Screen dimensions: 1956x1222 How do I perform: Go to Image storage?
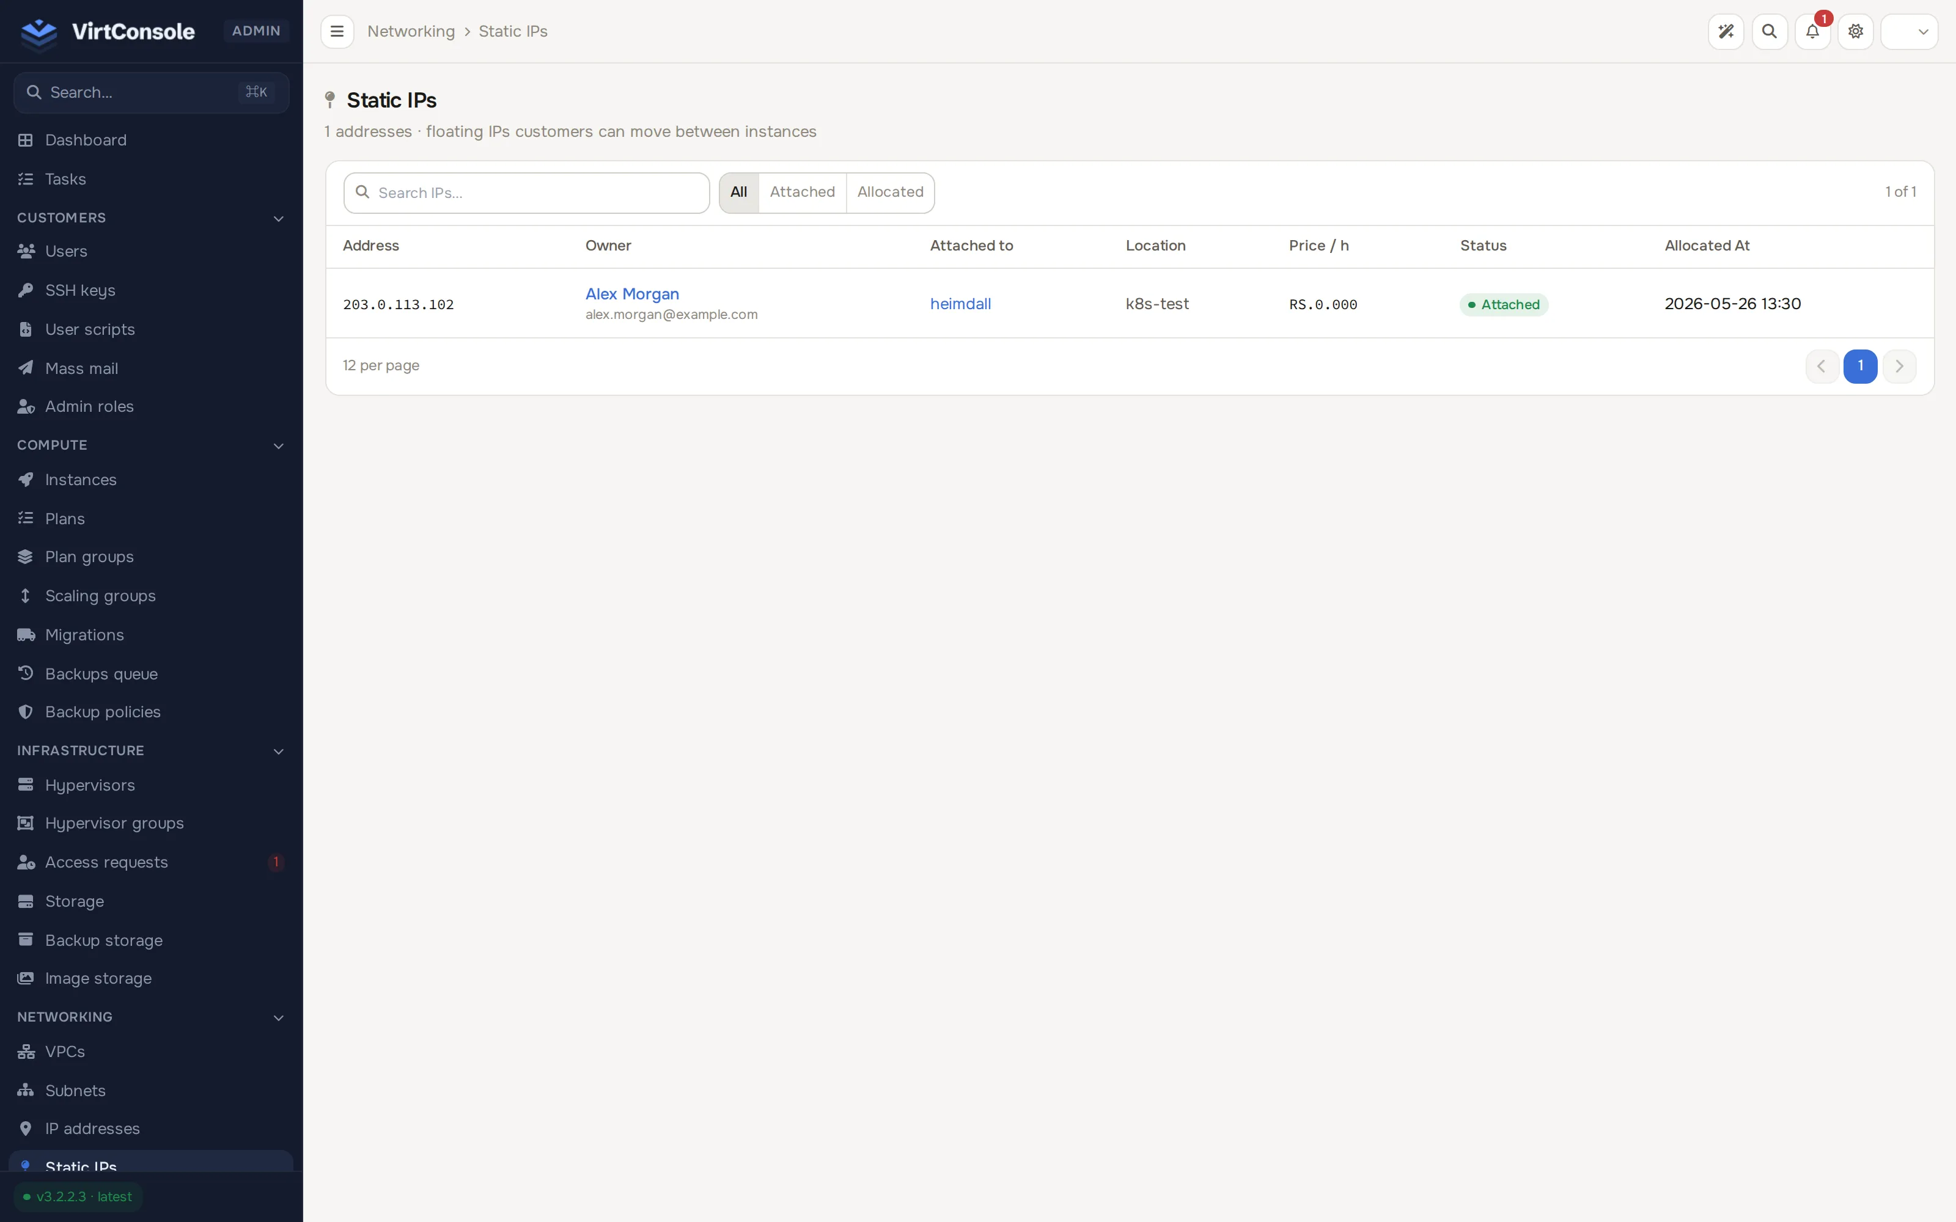[151, 978]
